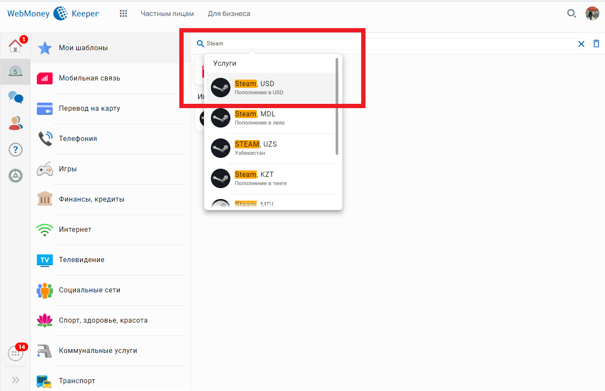Open the user avatar profile
605x391 pixels.
(592, 13)
